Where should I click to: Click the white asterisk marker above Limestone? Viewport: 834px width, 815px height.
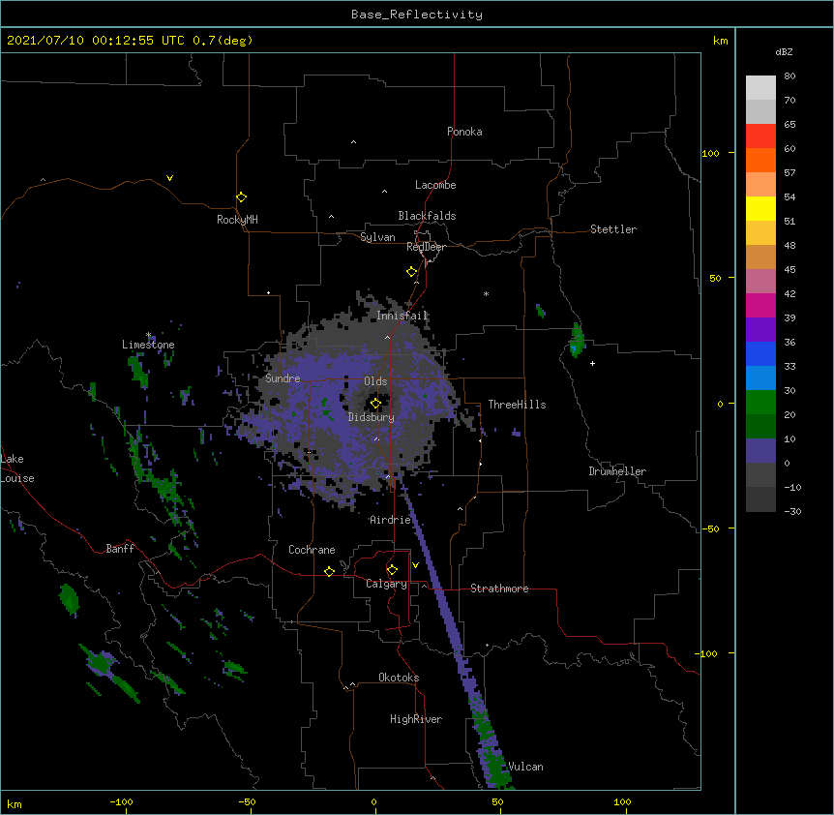click(149, 335)
